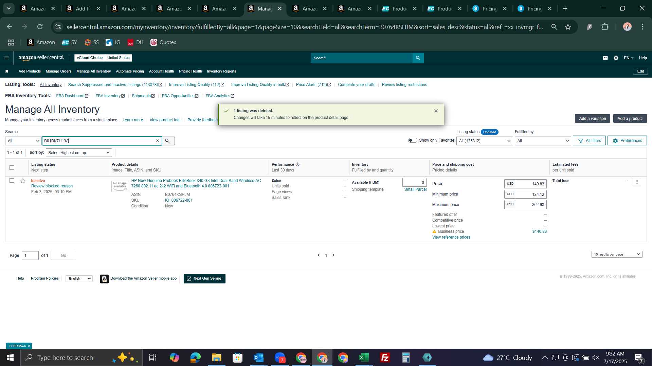
Task: Go to the previous results page arrow
Action: click(x=319, y=255)
